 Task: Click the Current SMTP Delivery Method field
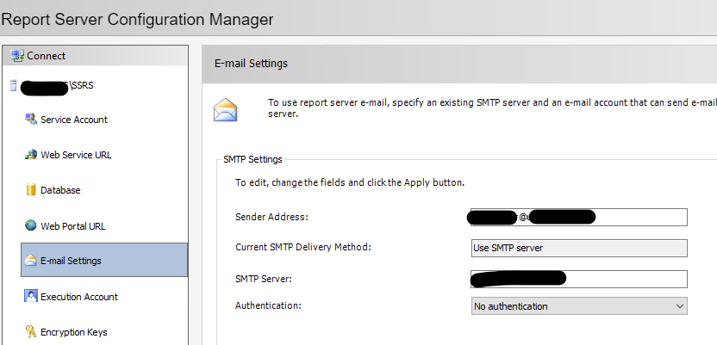[x=579, y=248]
